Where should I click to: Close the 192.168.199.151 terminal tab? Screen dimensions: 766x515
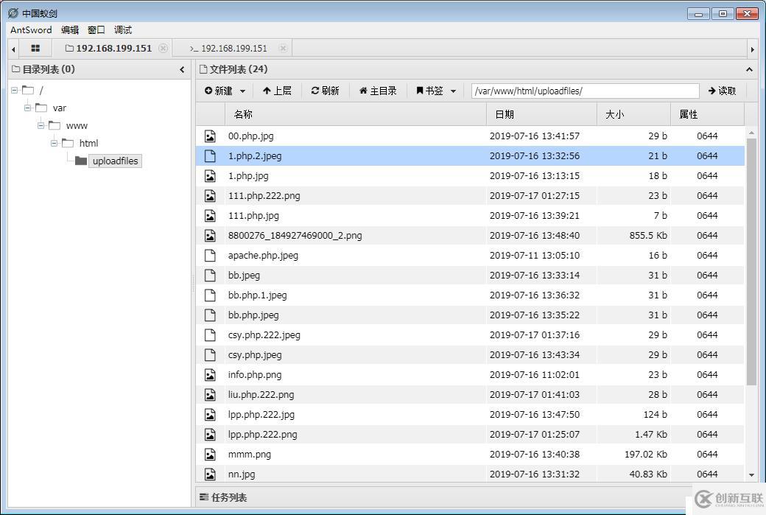pos(283,49)
